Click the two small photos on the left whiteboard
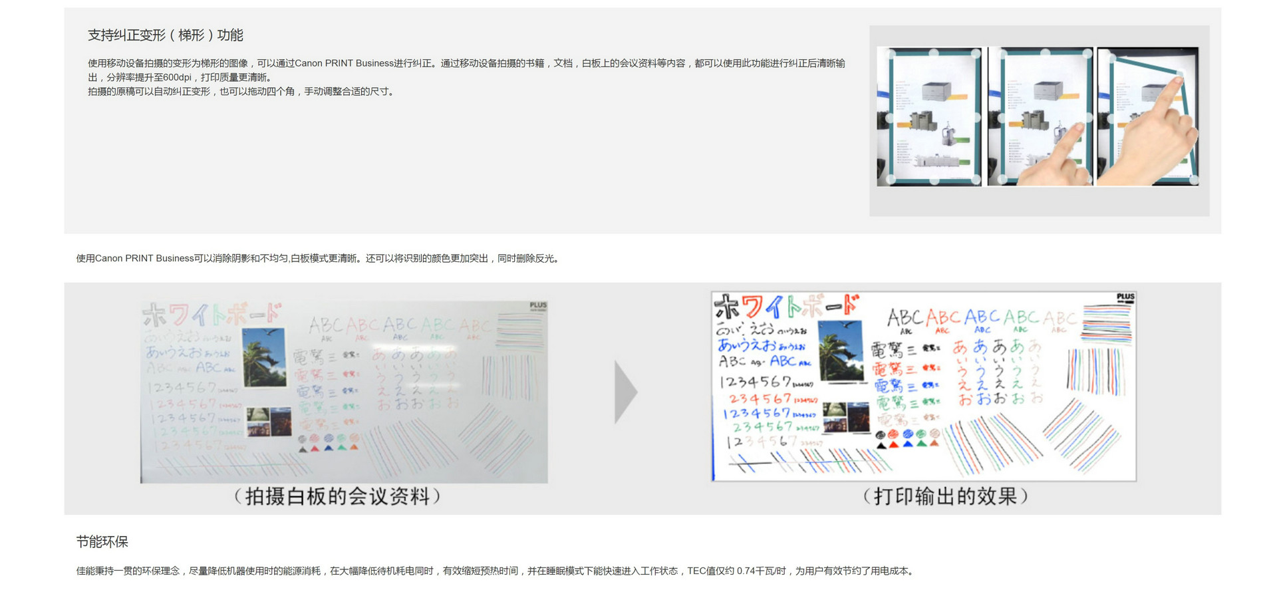This screenshot has height=596, width=1277. pos(269,422)
